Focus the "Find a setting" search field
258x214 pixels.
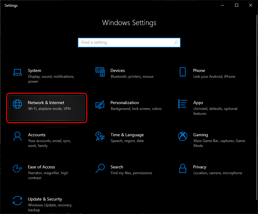125,43
